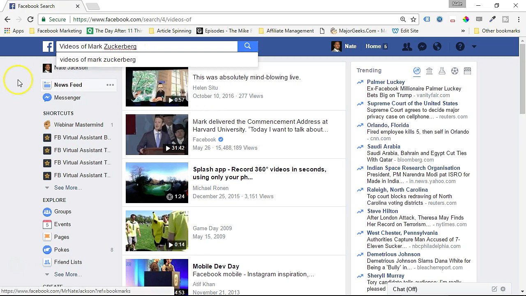Select Science and Technology trending icon
The height and width of the screenshot is (296, 526).
pyautogui.click(x=442, y=71)
